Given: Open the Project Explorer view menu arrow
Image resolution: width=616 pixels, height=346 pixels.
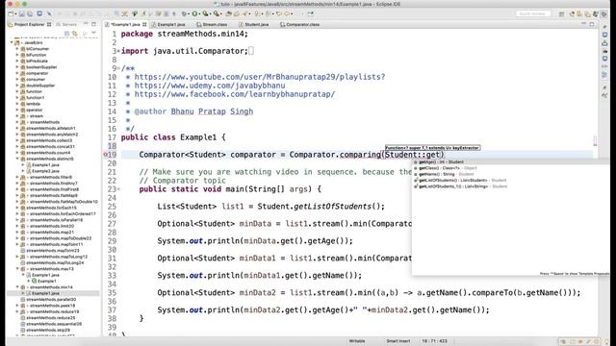Looking at the screenshot, I should [93, 34].
